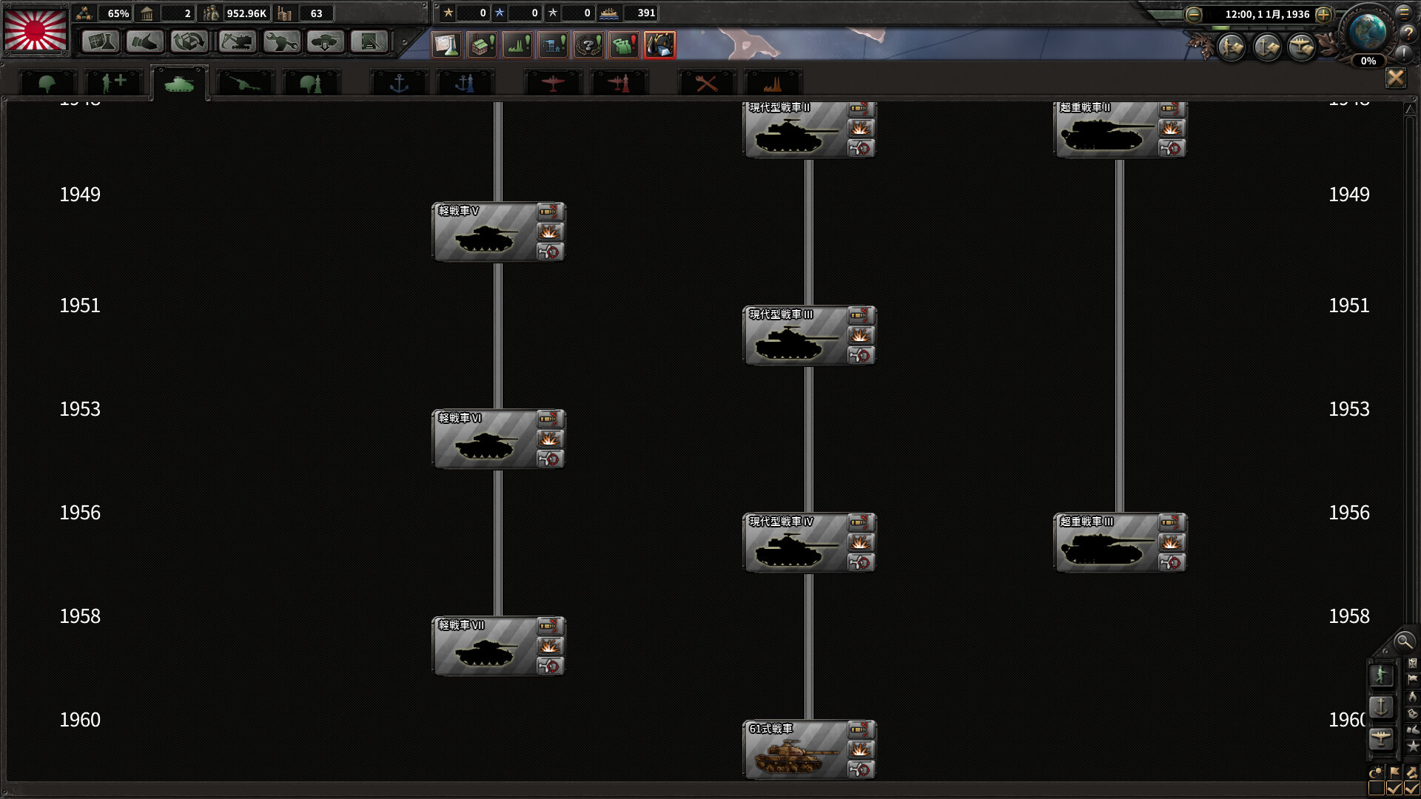Open the Production wrench panel

pos(281,41)
